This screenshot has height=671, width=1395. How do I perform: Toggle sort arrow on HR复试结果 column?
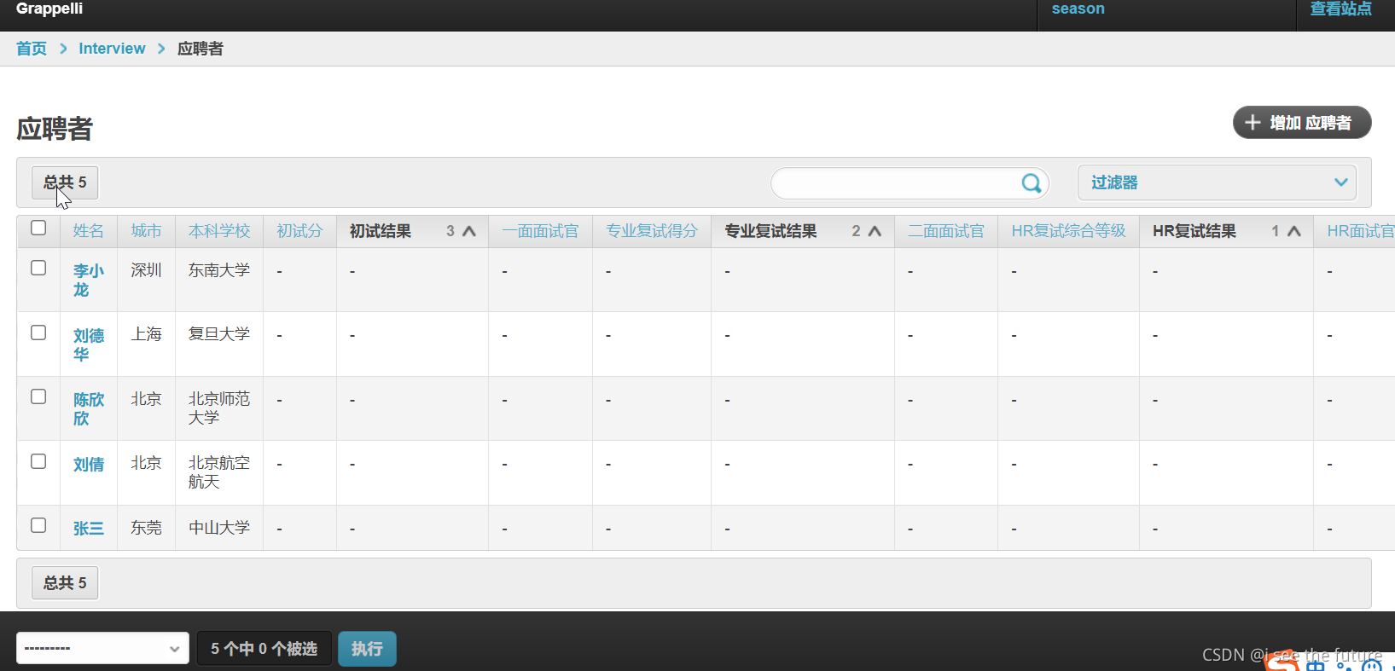click(1294, 231)
